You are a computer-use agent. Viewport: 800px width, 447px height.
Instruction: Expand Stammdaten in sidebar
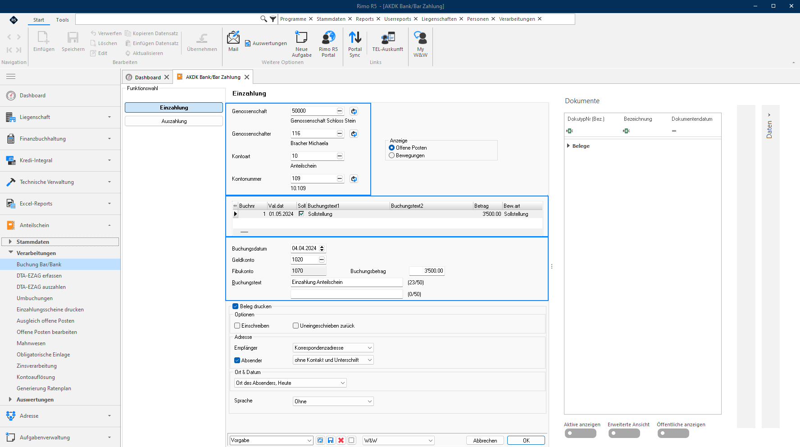[x=10, y=242]
